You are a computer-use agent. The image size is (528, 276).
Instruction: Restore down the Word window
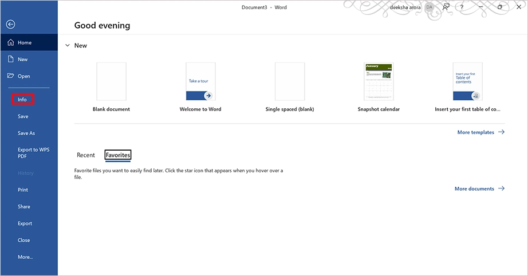click(x=500, y=7)
